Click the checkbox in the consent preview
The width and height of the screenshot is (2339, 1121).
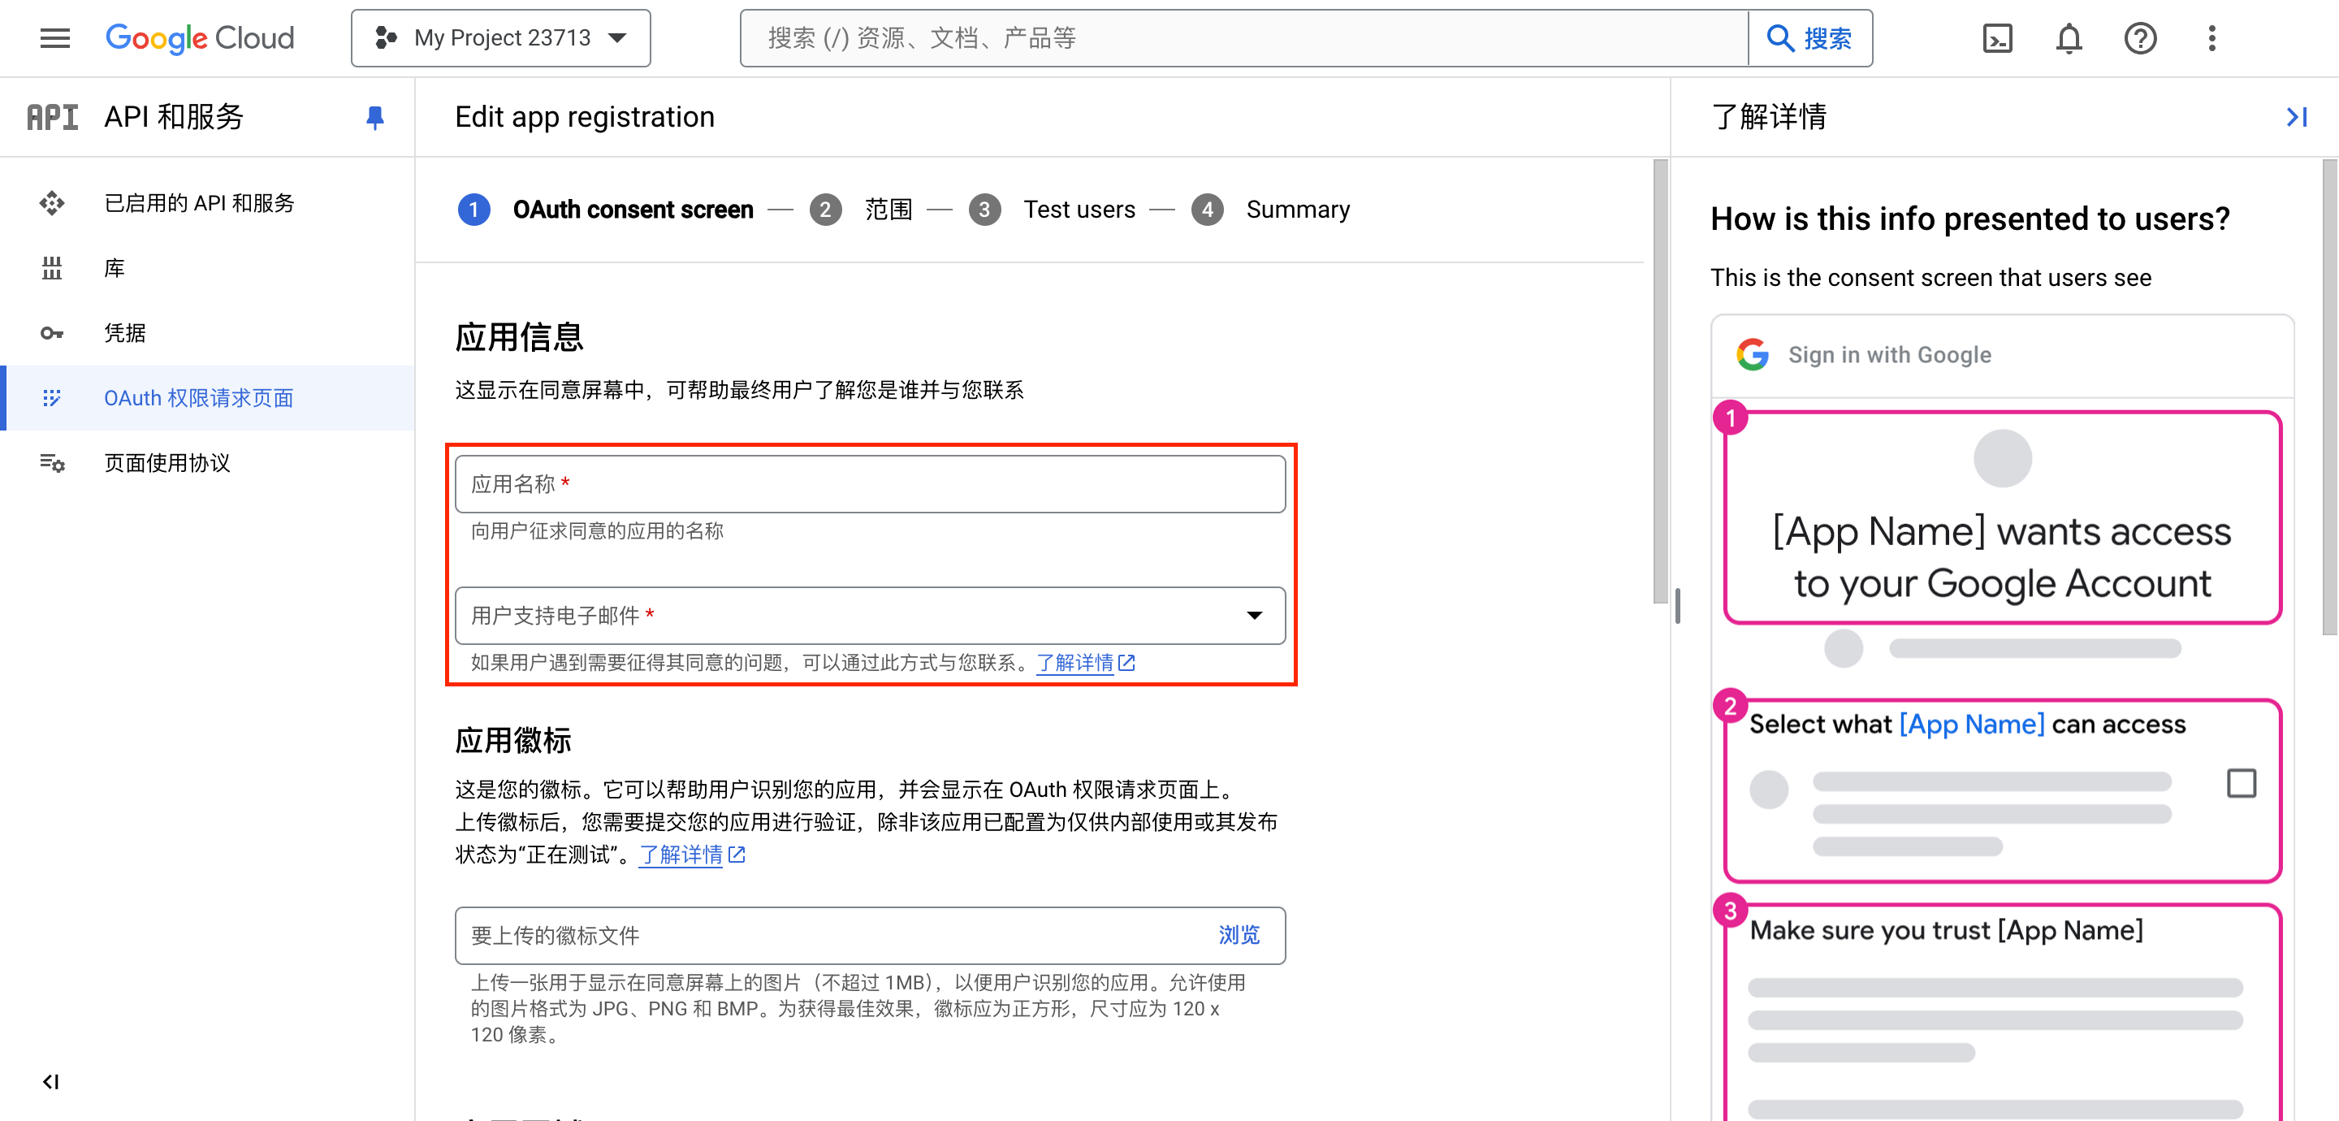(2241, 782)
